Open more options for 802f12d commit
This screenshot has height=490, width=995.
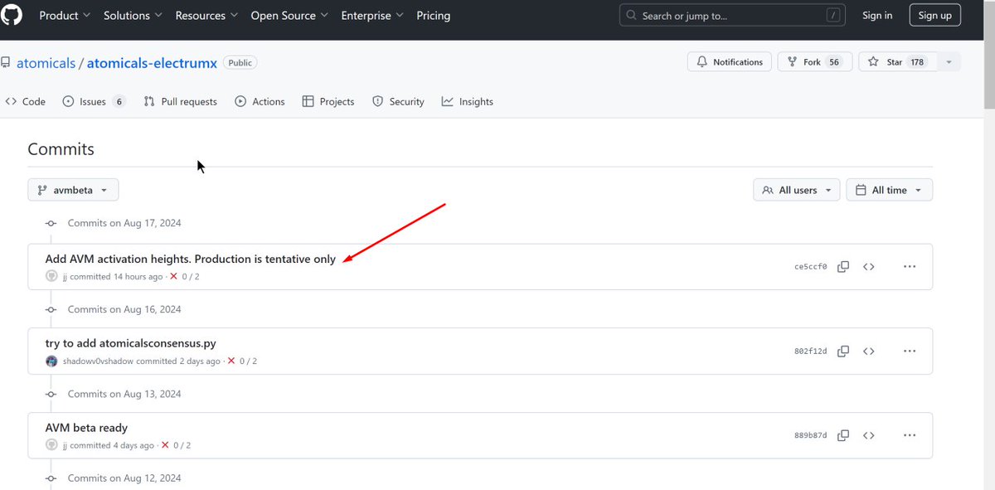(910, 352)
